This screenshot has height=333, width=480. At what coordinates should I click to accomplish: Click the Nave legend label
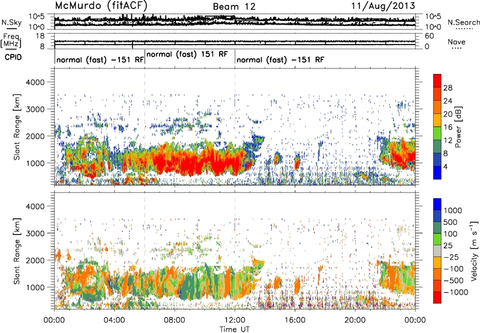[x=457, y=41]
